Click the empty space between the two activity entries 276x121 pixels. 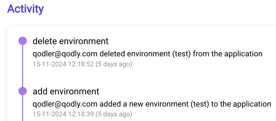click(x=141, y=77)
